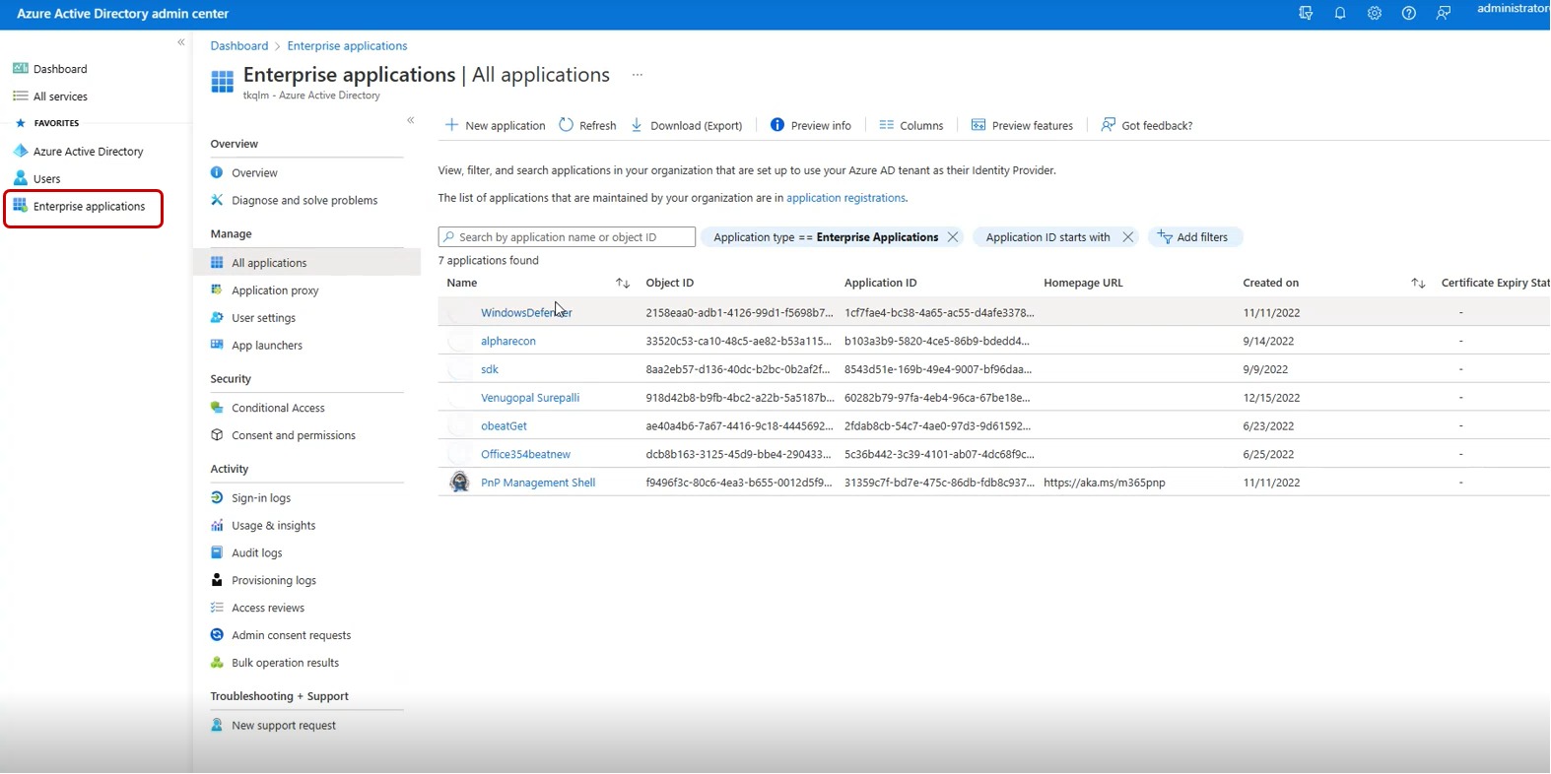Open Consent and permissions
1551x774 pixels.
[x=294, y=436]
